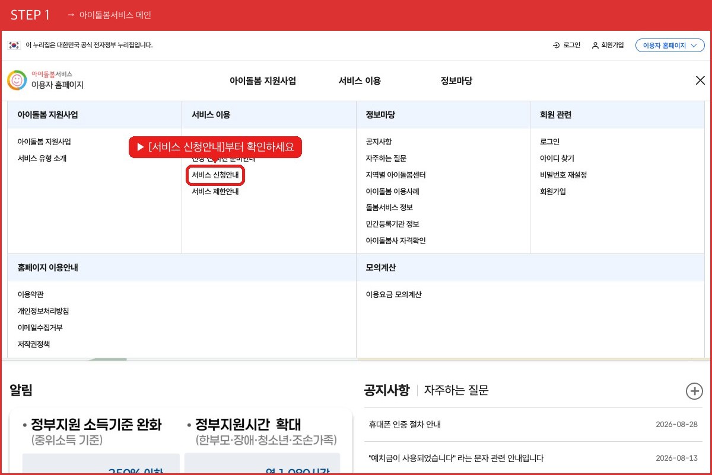Click 로그인 under 회원 관련
Screen dimensions: 712x475
pyautogui.click(x=549, y=142)
